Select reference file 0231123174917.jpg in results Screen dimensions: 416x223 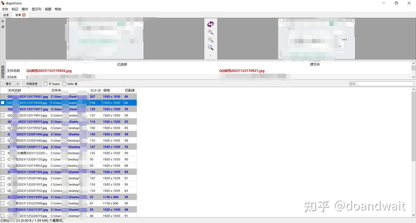[x=68, y=109]
